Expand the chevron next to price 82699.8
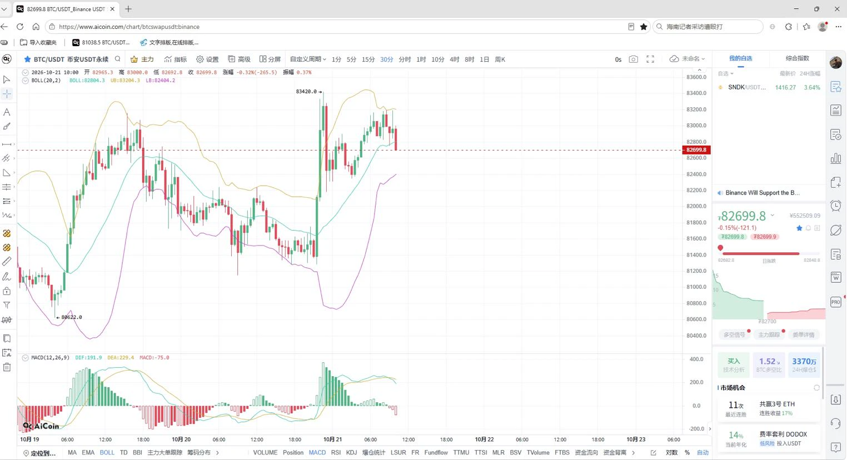 (772, 216)
